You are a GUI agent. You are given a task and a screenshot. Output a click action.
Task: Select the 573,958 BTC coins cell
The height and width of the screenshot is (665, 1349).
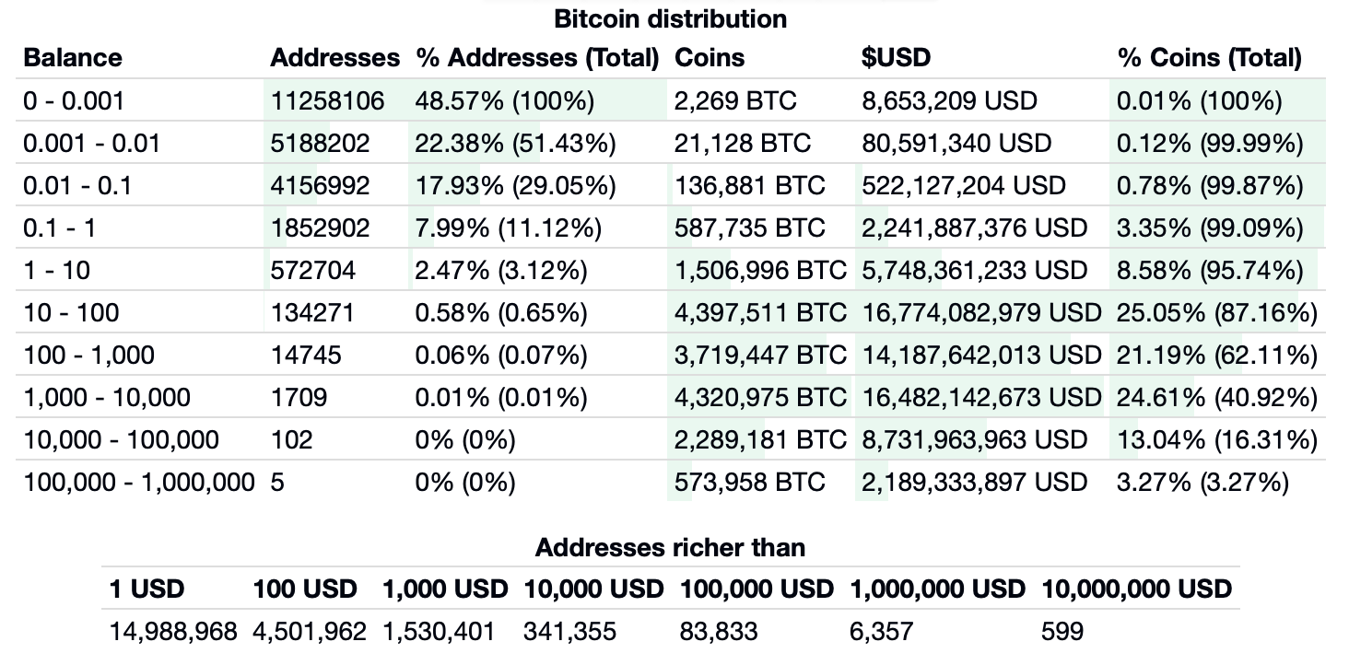pyautogui.click(x=750, y=482)
